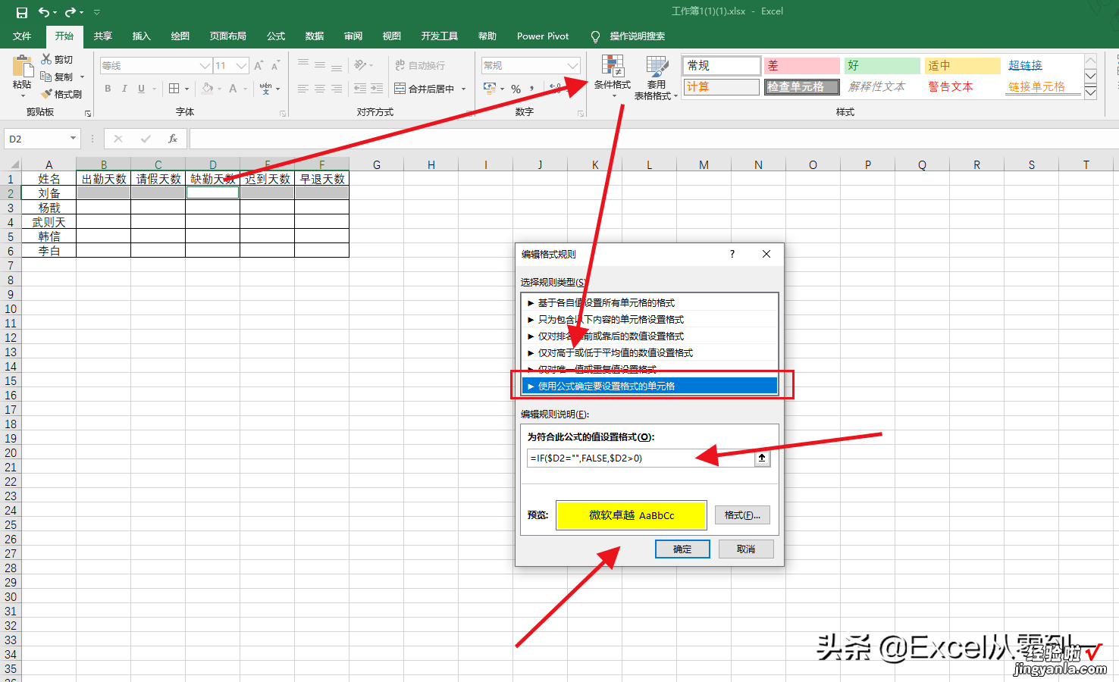Expand the Name Box dropdown arrow
Screen dimensions: 1119x682
(x=74, y=139)
